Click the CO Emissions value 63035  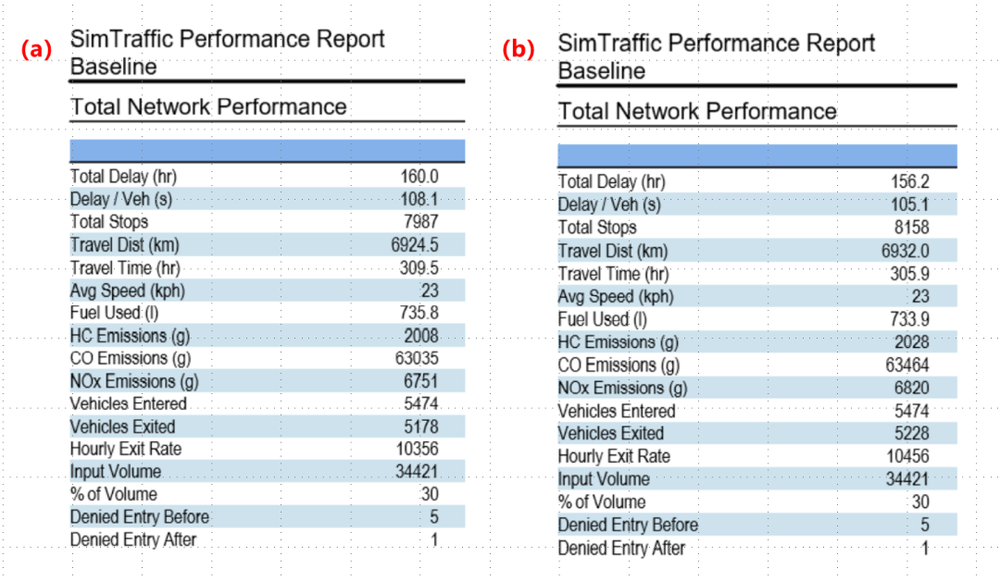coord(416,358)
